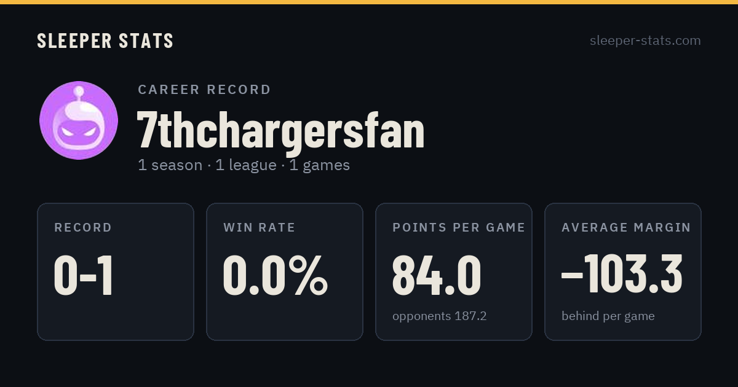
Task: Click the POINTS PER GAME label
Action: 459,227
